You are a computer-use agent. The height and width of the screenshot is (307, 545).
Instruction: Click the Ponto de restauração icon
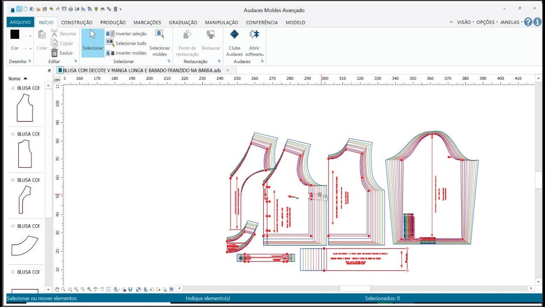point(187,35)
